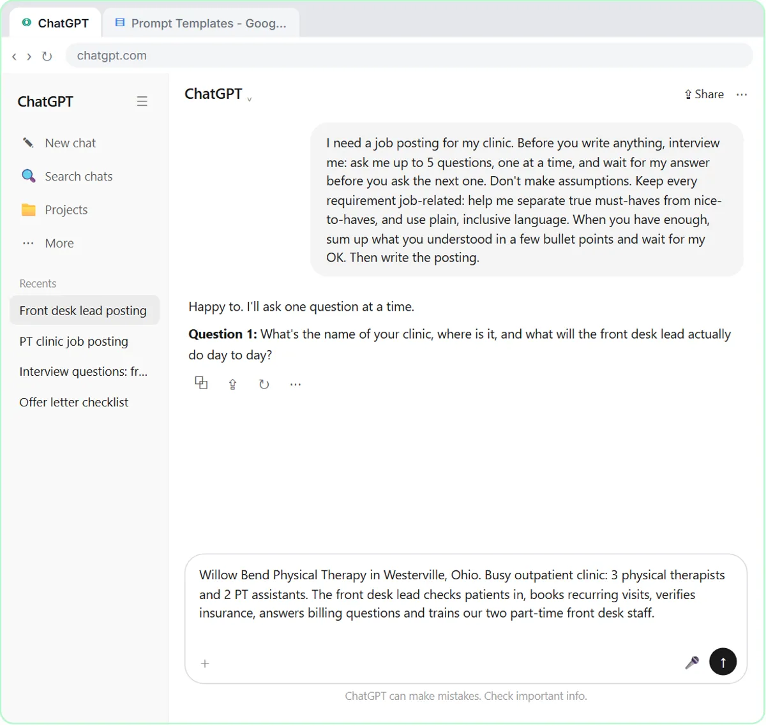Regenerate the assistant response
The image size is (766, 726).
[x=264, y=384]
